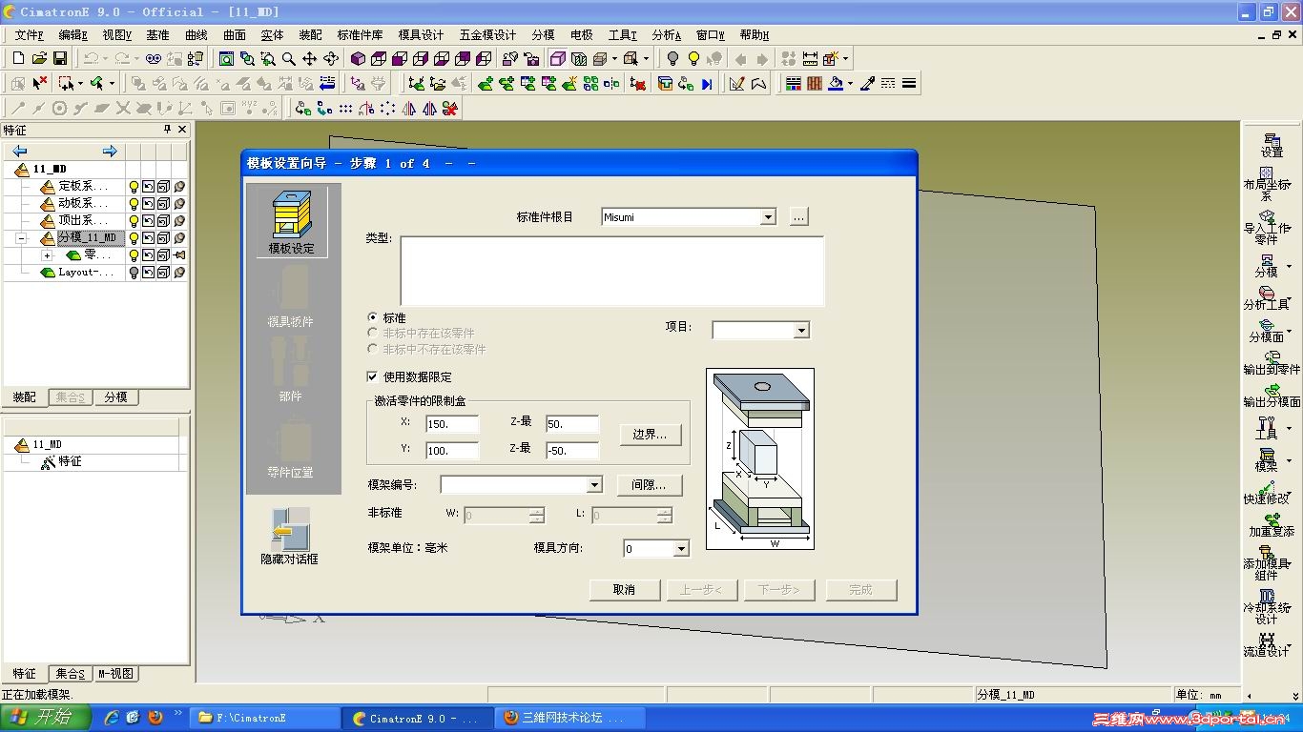Viewport: 1303px width, 732px height.
Task: Click 快速修改 in the right panel
Action: coord(1267,493)
